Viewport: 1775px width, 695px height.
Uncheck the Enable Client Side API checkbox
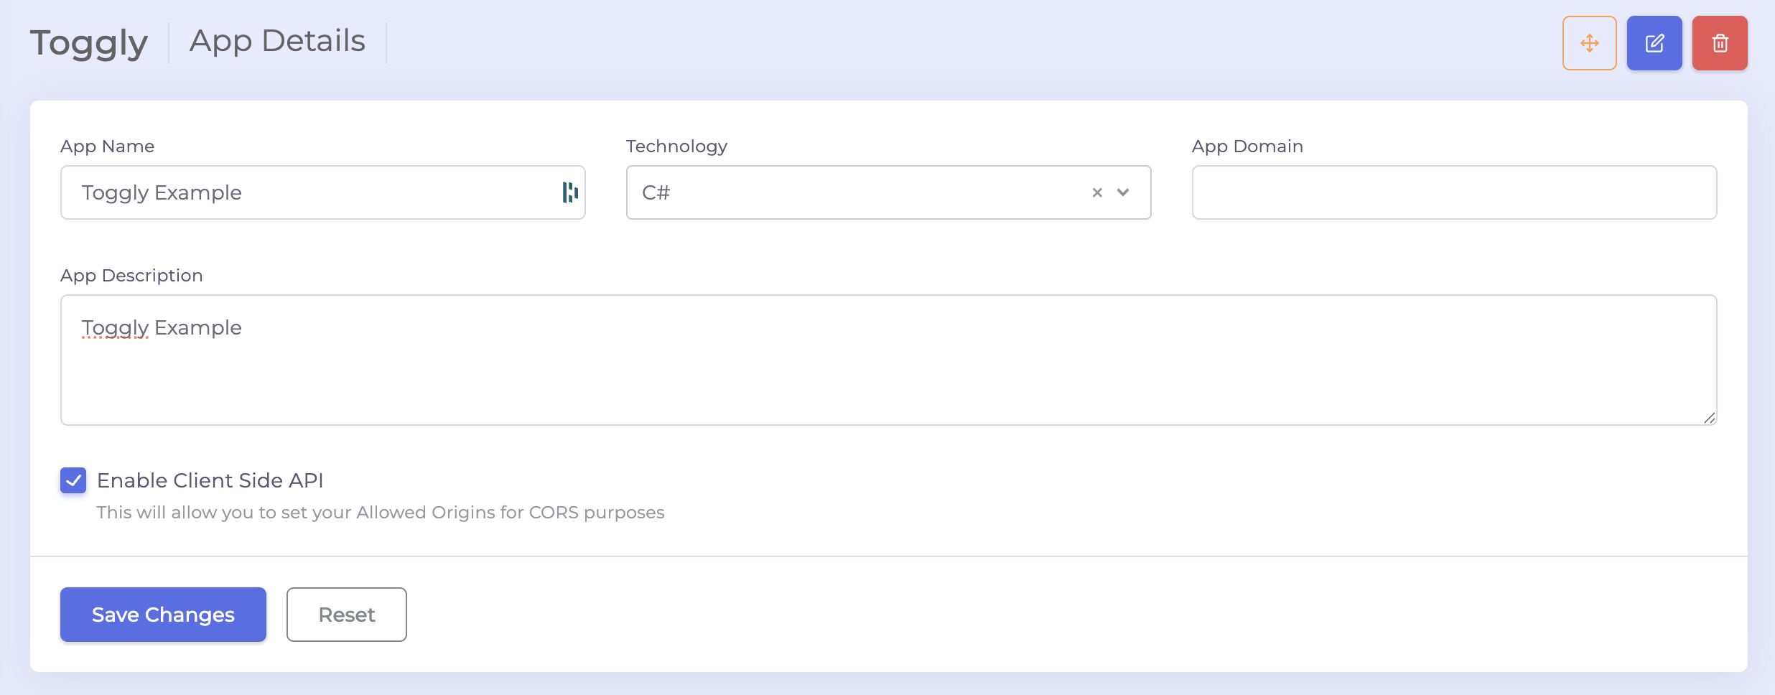(x=73, y=480)
